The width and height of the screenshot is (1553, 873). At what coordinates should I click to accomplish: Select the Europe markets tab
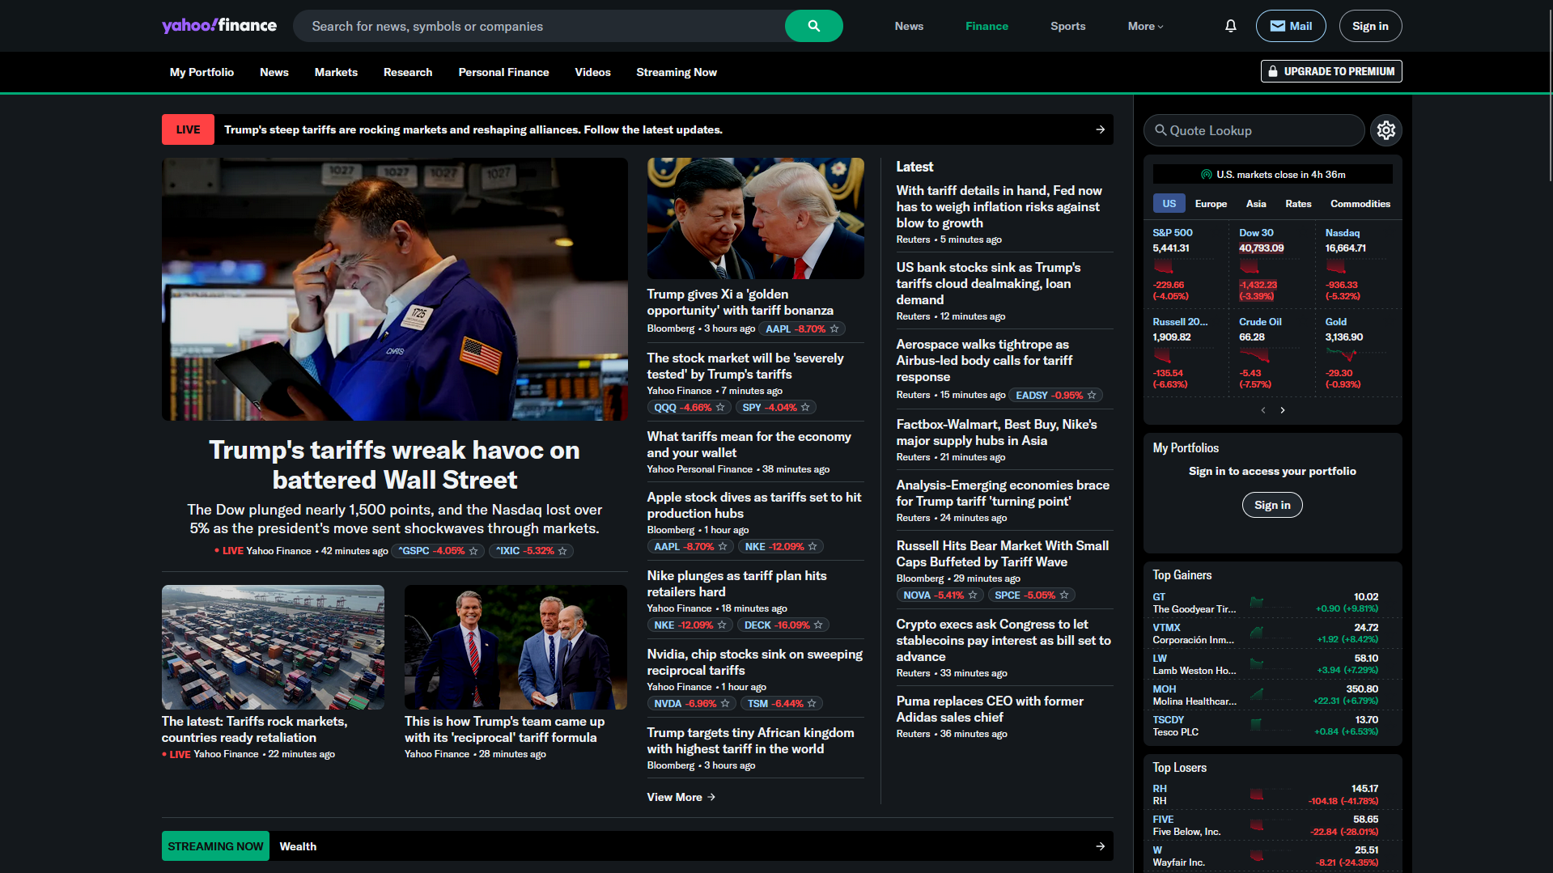coord(1211,204)
